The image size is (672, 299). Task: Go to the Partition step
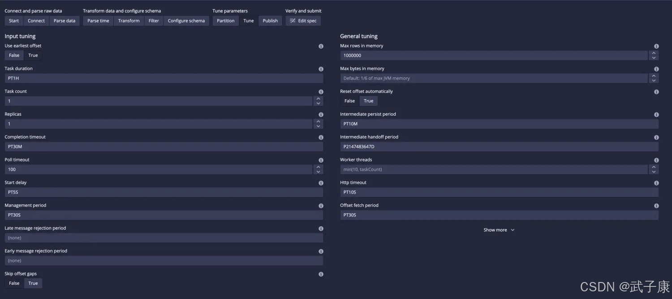[225, 21]
